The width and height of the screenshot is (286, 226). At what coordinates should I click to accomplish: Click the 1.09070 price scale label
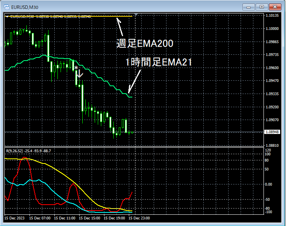click(272, 120)
